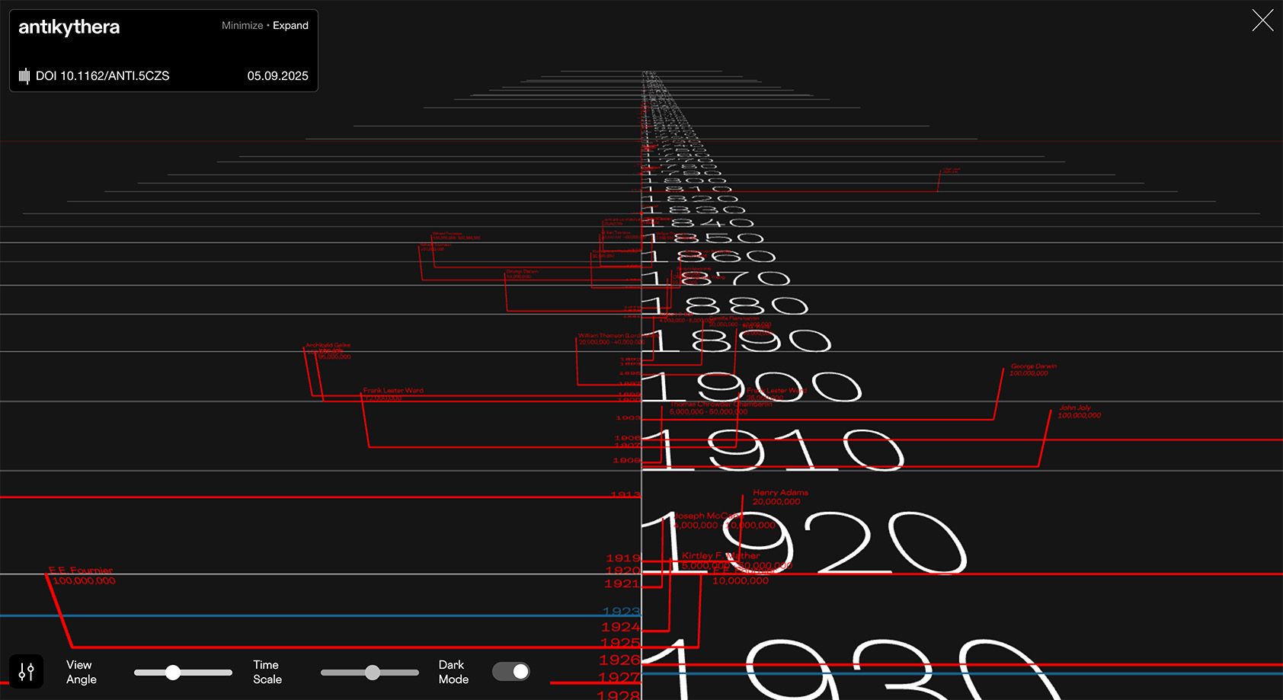Screen dimensions: 1283x700
Task: Click the barcode icon beside DOI
Action: [x=24, y=75]
